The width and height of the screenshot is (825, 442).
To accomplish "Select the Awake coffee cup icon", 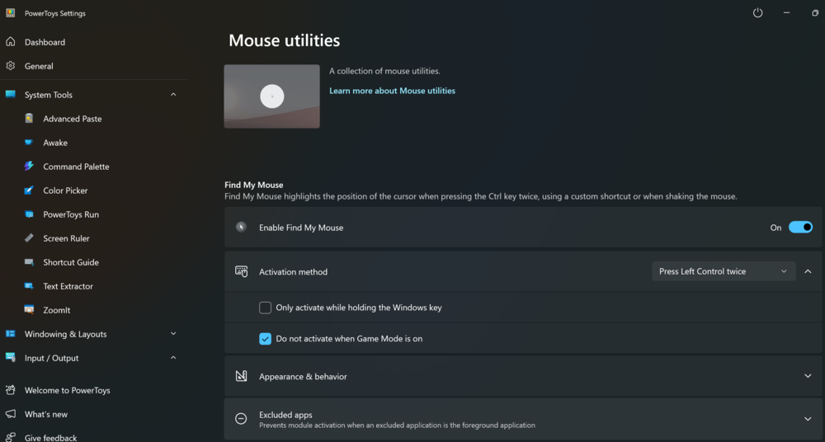I will point(29,143).
